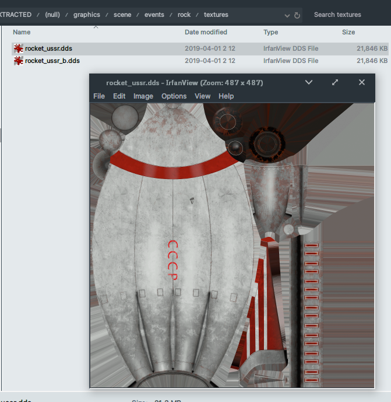391x402 pixels.
Task: Click the 21,846 KB size of rocket_ussr.dds
Action: point(372,48)
